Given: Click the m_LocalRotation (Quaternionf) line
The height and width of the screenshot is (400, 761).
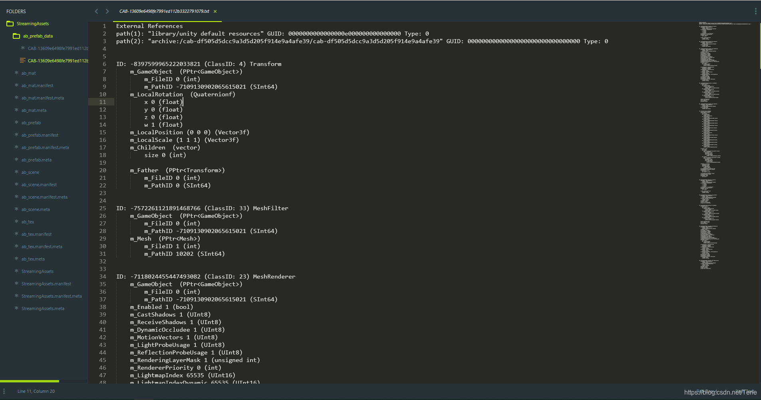Looking at the screenshot, I should coord(183,94).
